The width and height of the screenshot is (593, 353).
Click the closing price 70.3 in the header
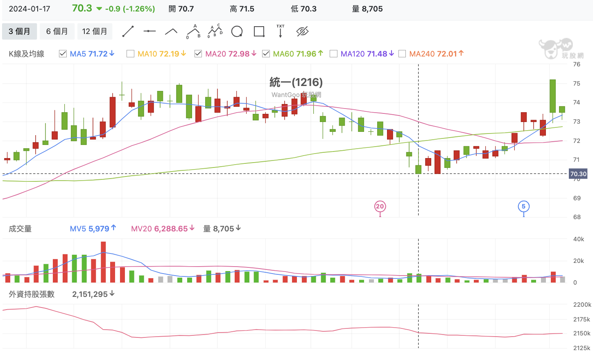click(x=82, y=8)
